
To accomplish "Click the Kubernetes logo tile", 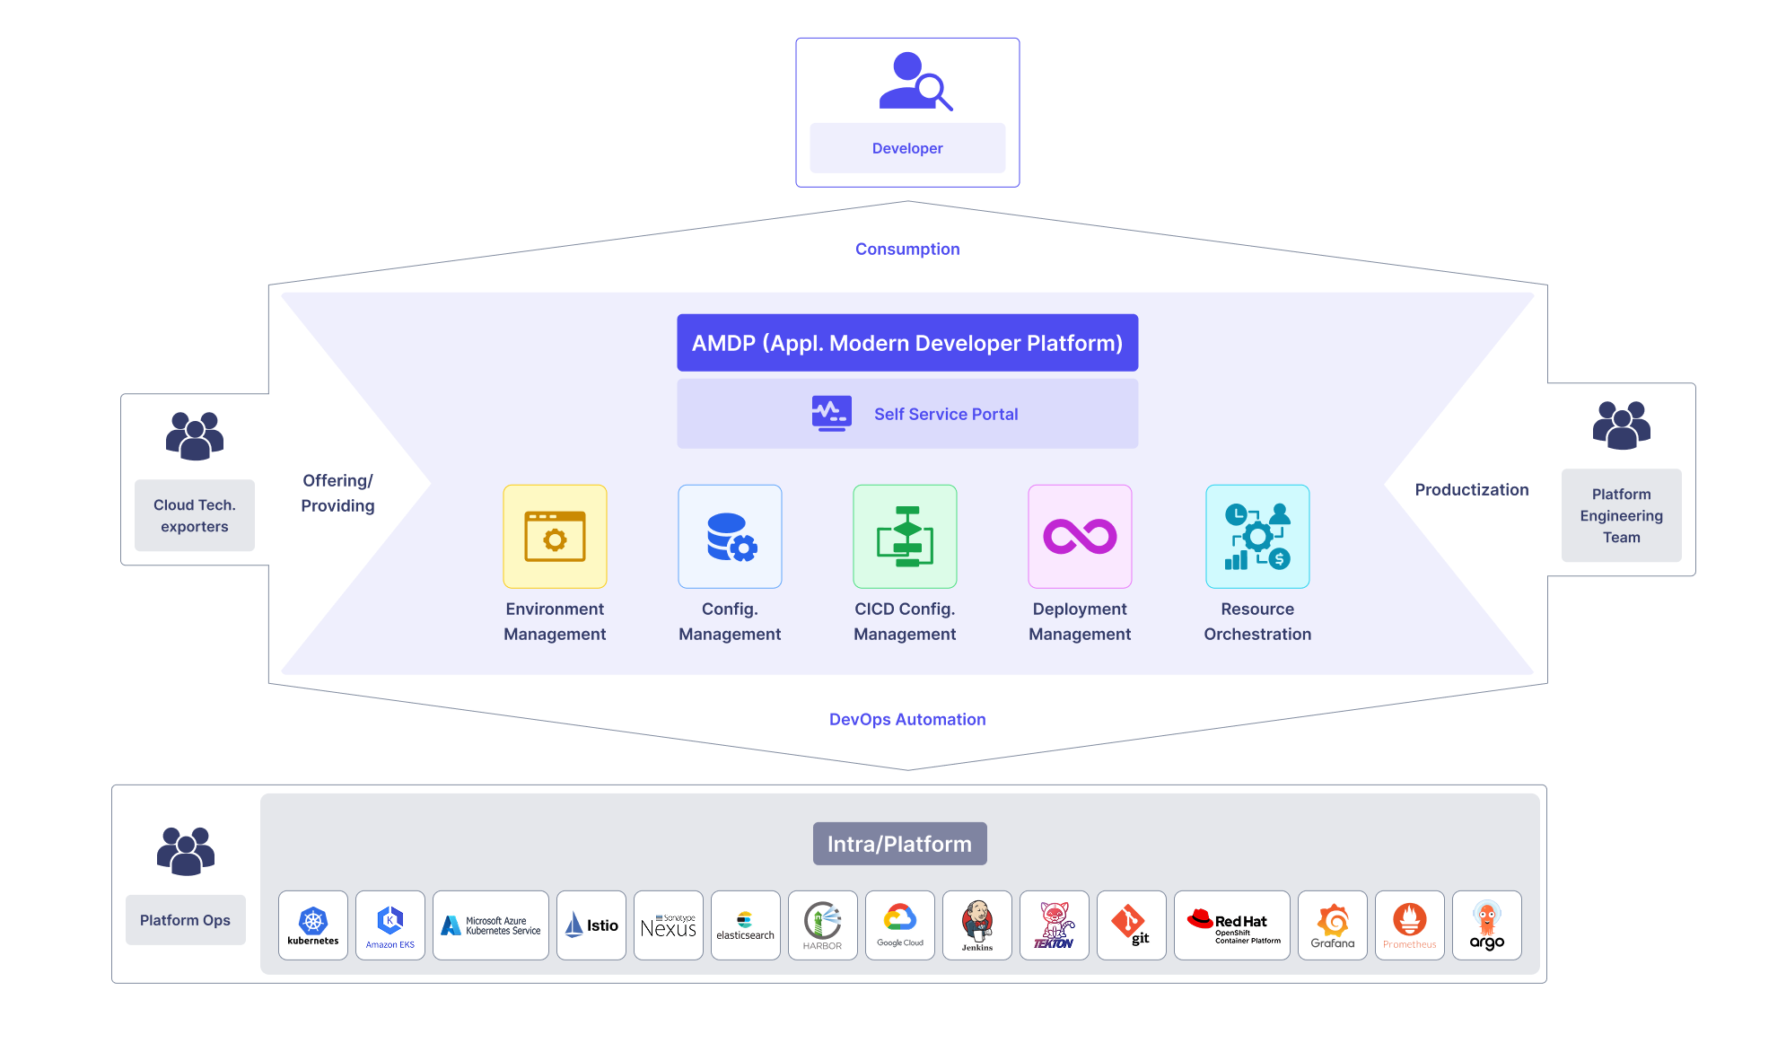I will 313,925.
